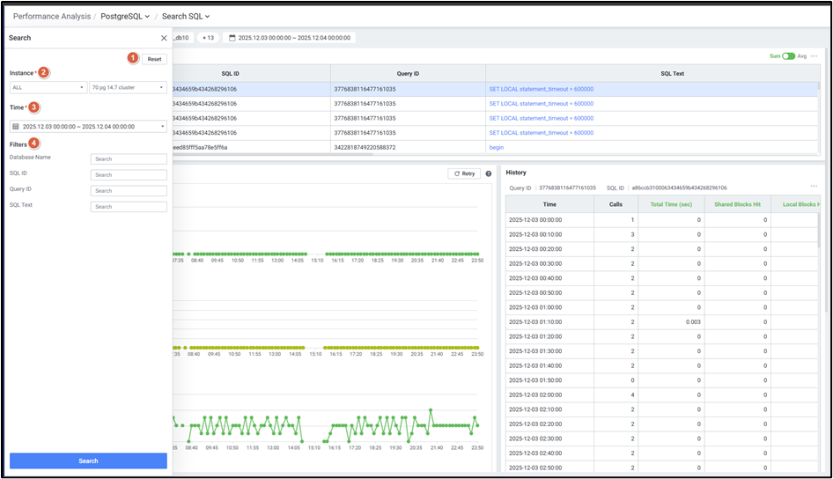This screenshot has width=833, height=479.
Task: Click the Database Name search field
Action: pyautogui.click(x=129, y=159)
